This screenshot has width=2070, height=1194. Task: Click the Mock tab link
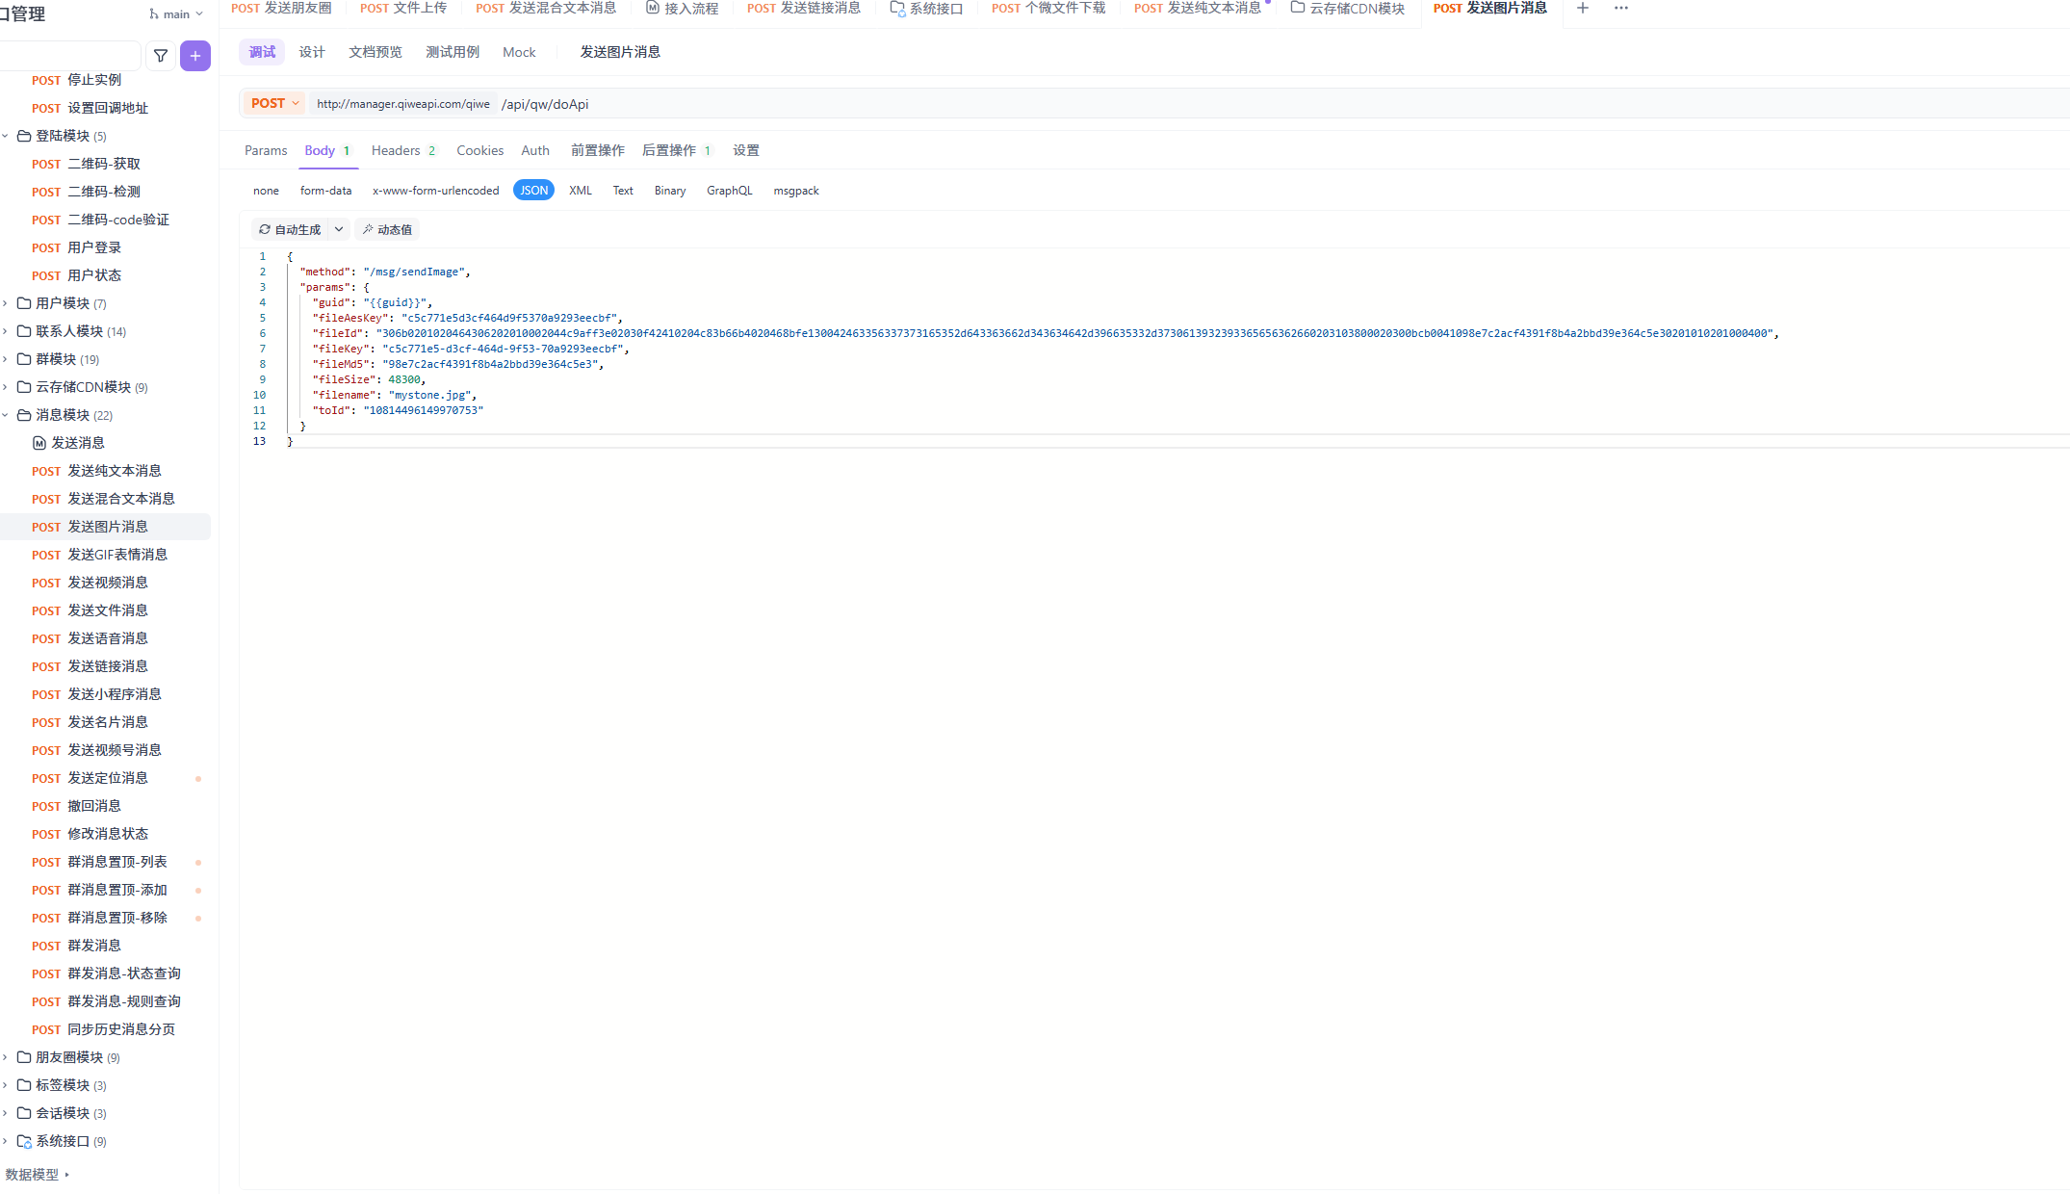click(518, 52)
